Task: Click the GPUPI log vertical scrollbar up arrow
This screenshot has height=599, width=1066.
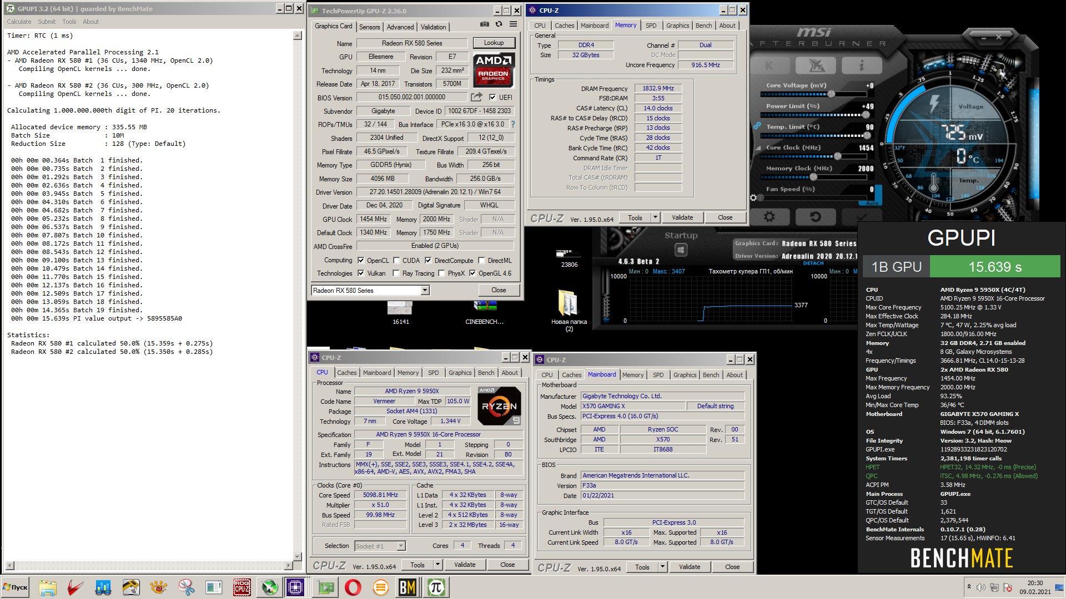Action: click(x=297, y=35)
